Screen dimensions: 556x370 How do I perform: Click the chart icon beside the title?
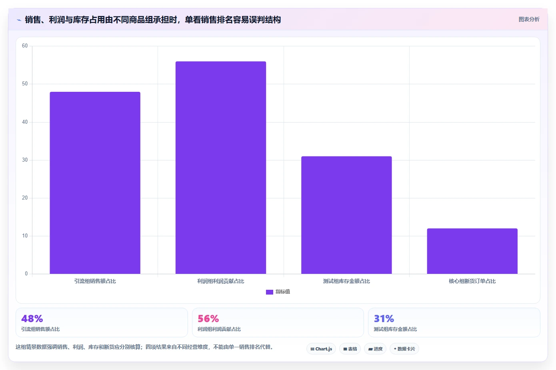19,20
